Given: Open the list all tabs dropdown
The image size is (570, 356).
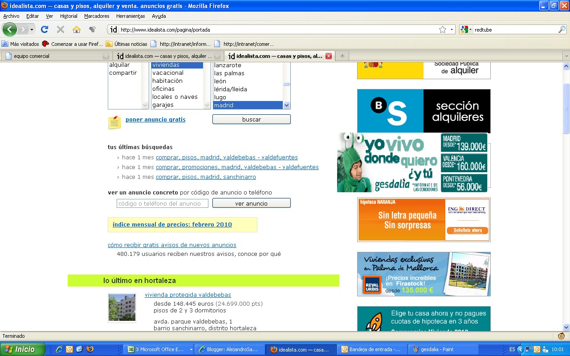Looking at the screenshot, I should tap(566, 56).
